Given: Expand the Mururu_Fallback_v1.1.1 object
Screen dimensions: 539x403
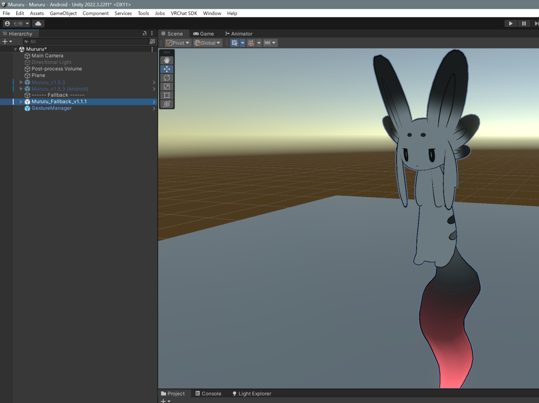Looking at the screenshot, I should coord(21,102).
